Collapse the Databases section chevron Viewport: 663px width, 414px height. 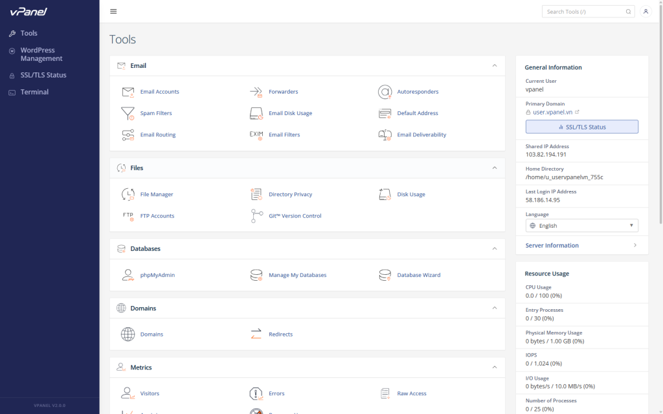click(x=494, y=248)
